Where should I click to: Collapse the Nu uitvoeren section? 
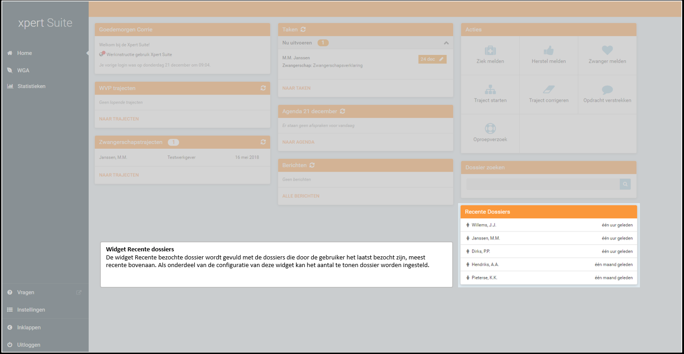pos(446,43)
